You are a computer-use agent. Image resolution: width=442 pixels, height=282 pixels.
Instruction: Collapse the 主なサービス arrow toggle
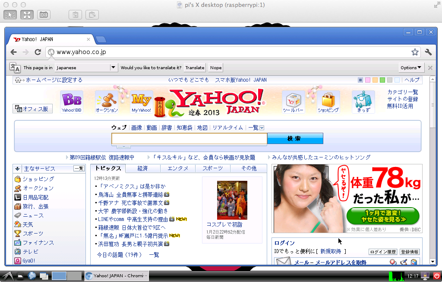point(17,169)
